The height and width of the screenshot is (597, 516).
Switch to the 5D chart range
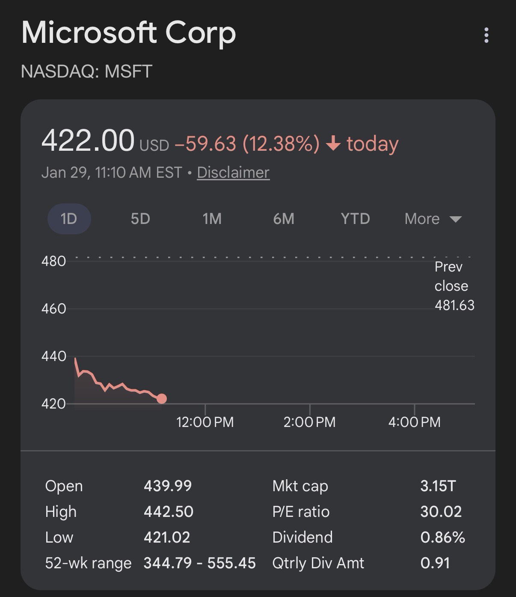point(140,219)
